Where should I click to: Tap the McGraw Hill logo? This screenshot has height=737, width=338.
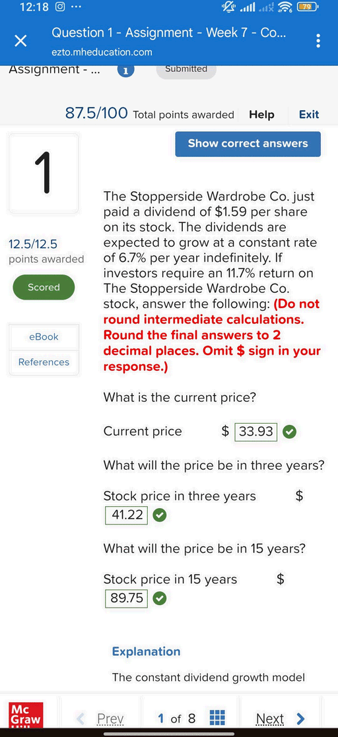tap(26, 715)
